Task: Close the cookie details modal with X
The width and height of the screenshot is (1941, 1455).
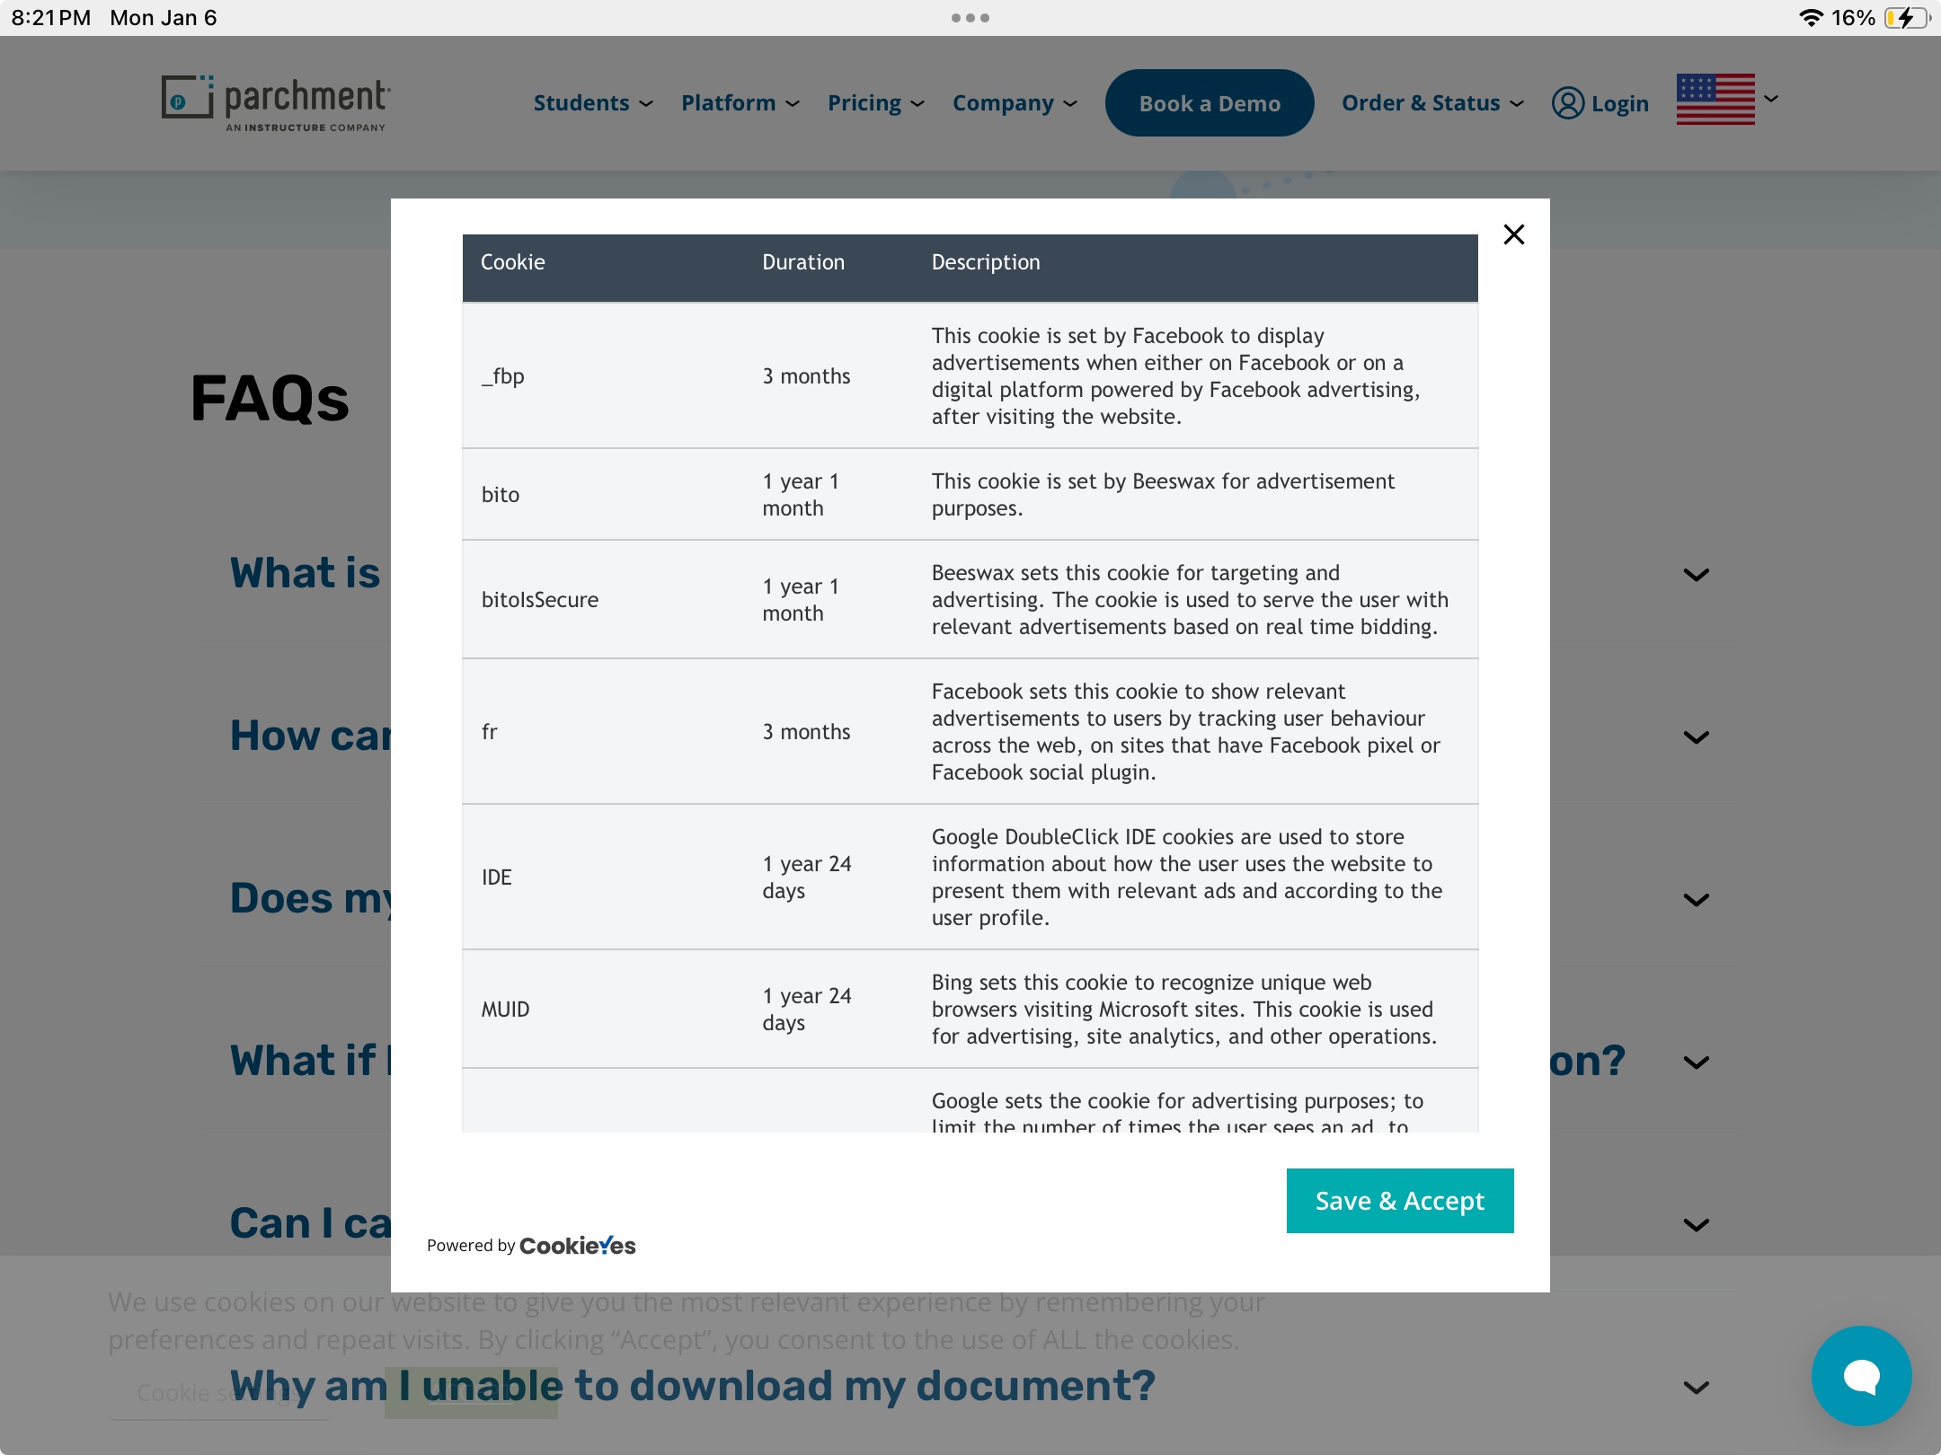Action: click(x=1514, y=234)
